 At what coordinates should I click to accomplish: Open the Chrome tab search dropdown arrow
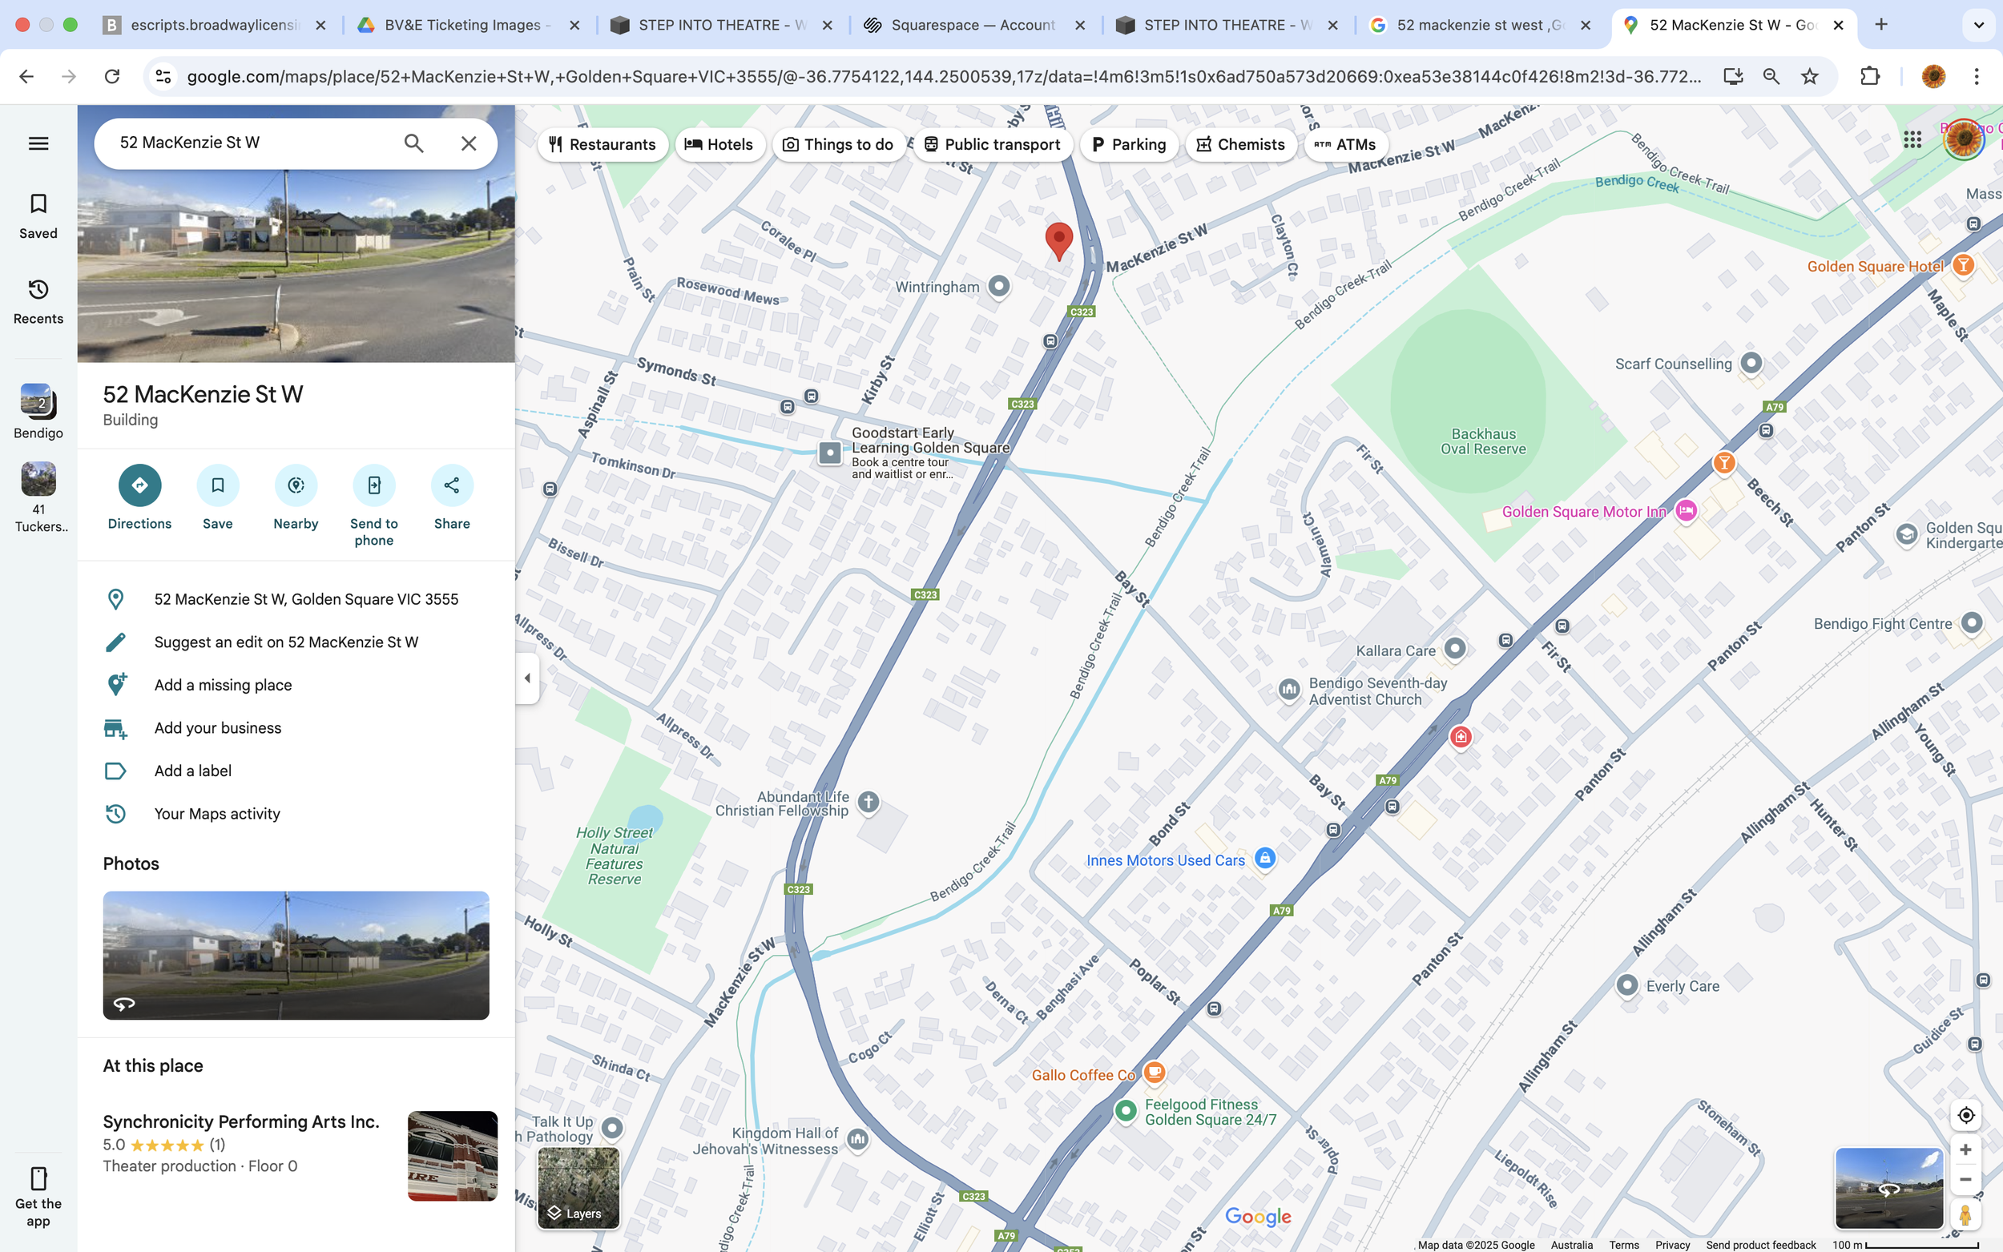click(1978, 25)
